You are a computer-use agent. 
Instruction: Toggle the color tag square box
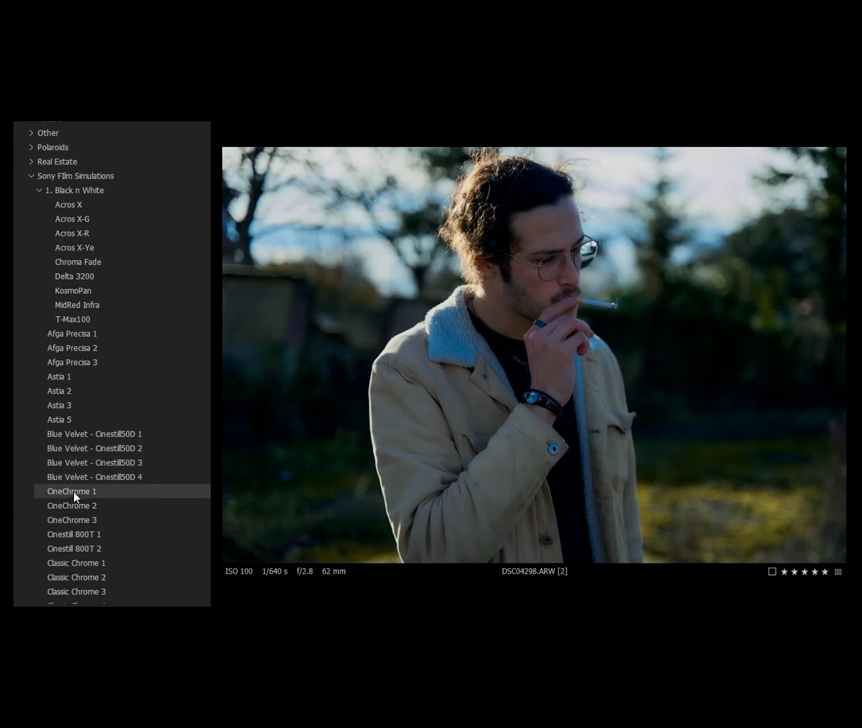pyautogui.click(x=772, y=572)
